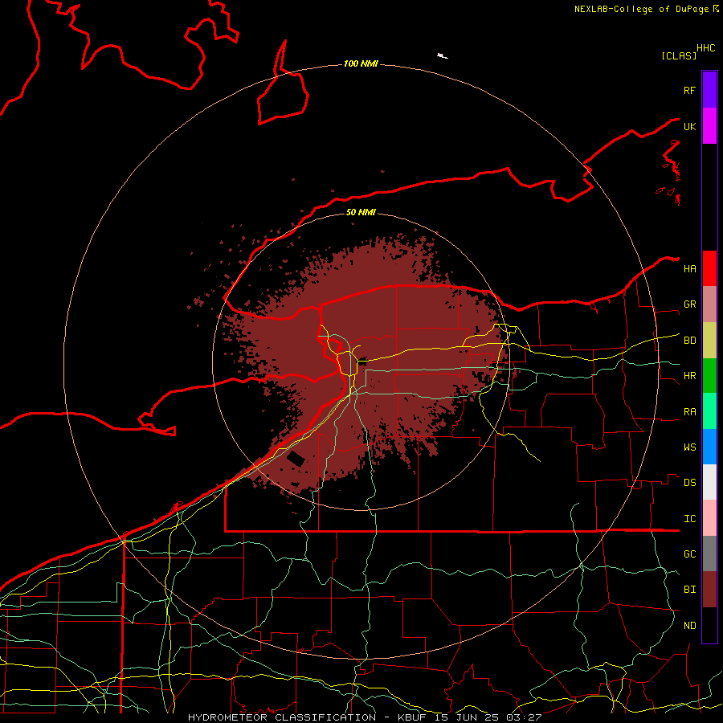Click the 15 JUN 25 date stamp

(x=466, y=717)
